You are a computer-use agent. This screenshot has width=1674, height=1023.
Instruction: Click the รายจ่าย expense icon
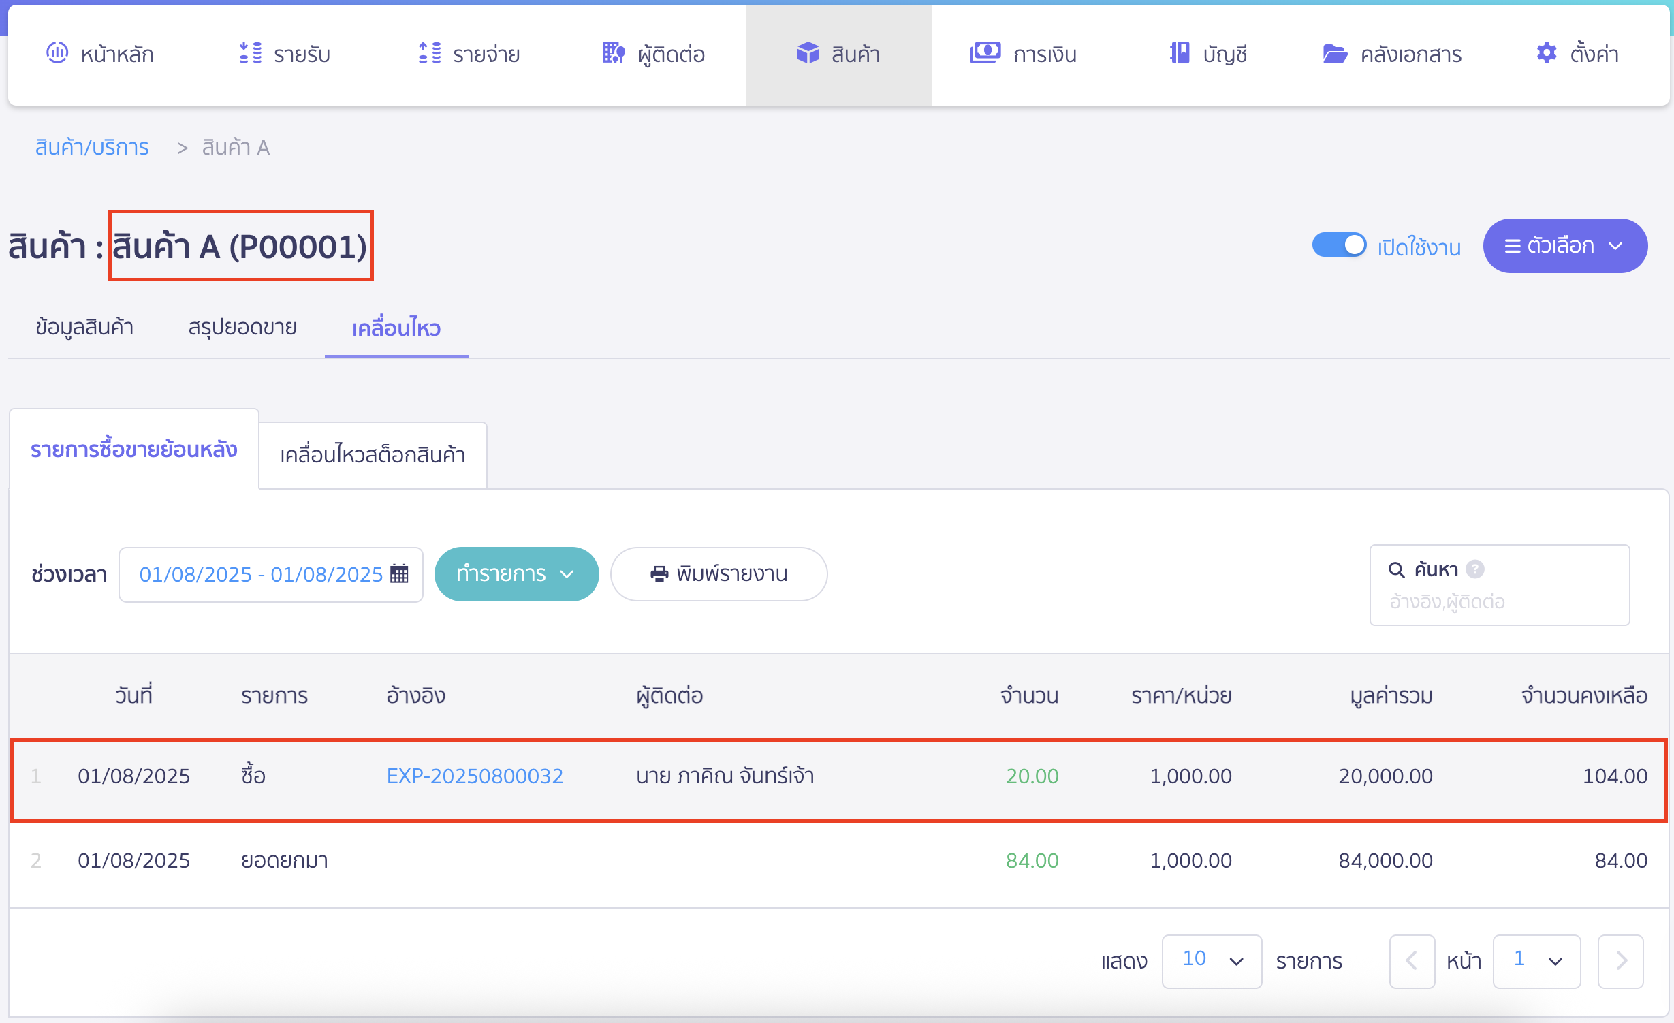tap(430, 52)
